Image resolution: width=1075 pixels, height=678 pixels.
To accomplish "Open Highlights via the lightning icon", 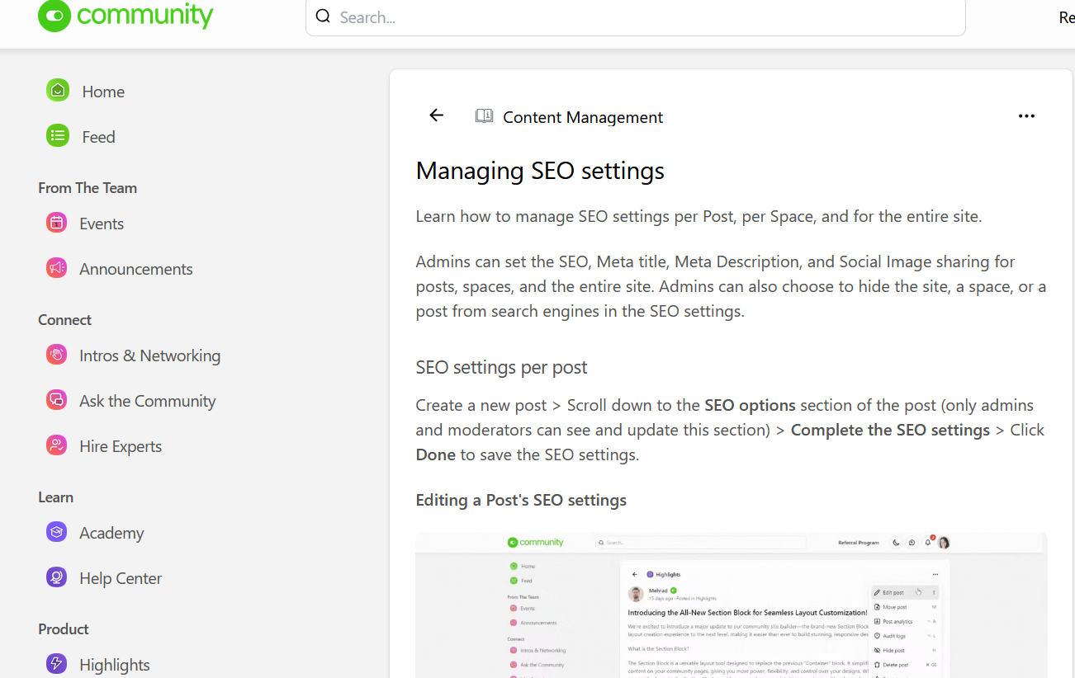I will [x=56, y=664].
